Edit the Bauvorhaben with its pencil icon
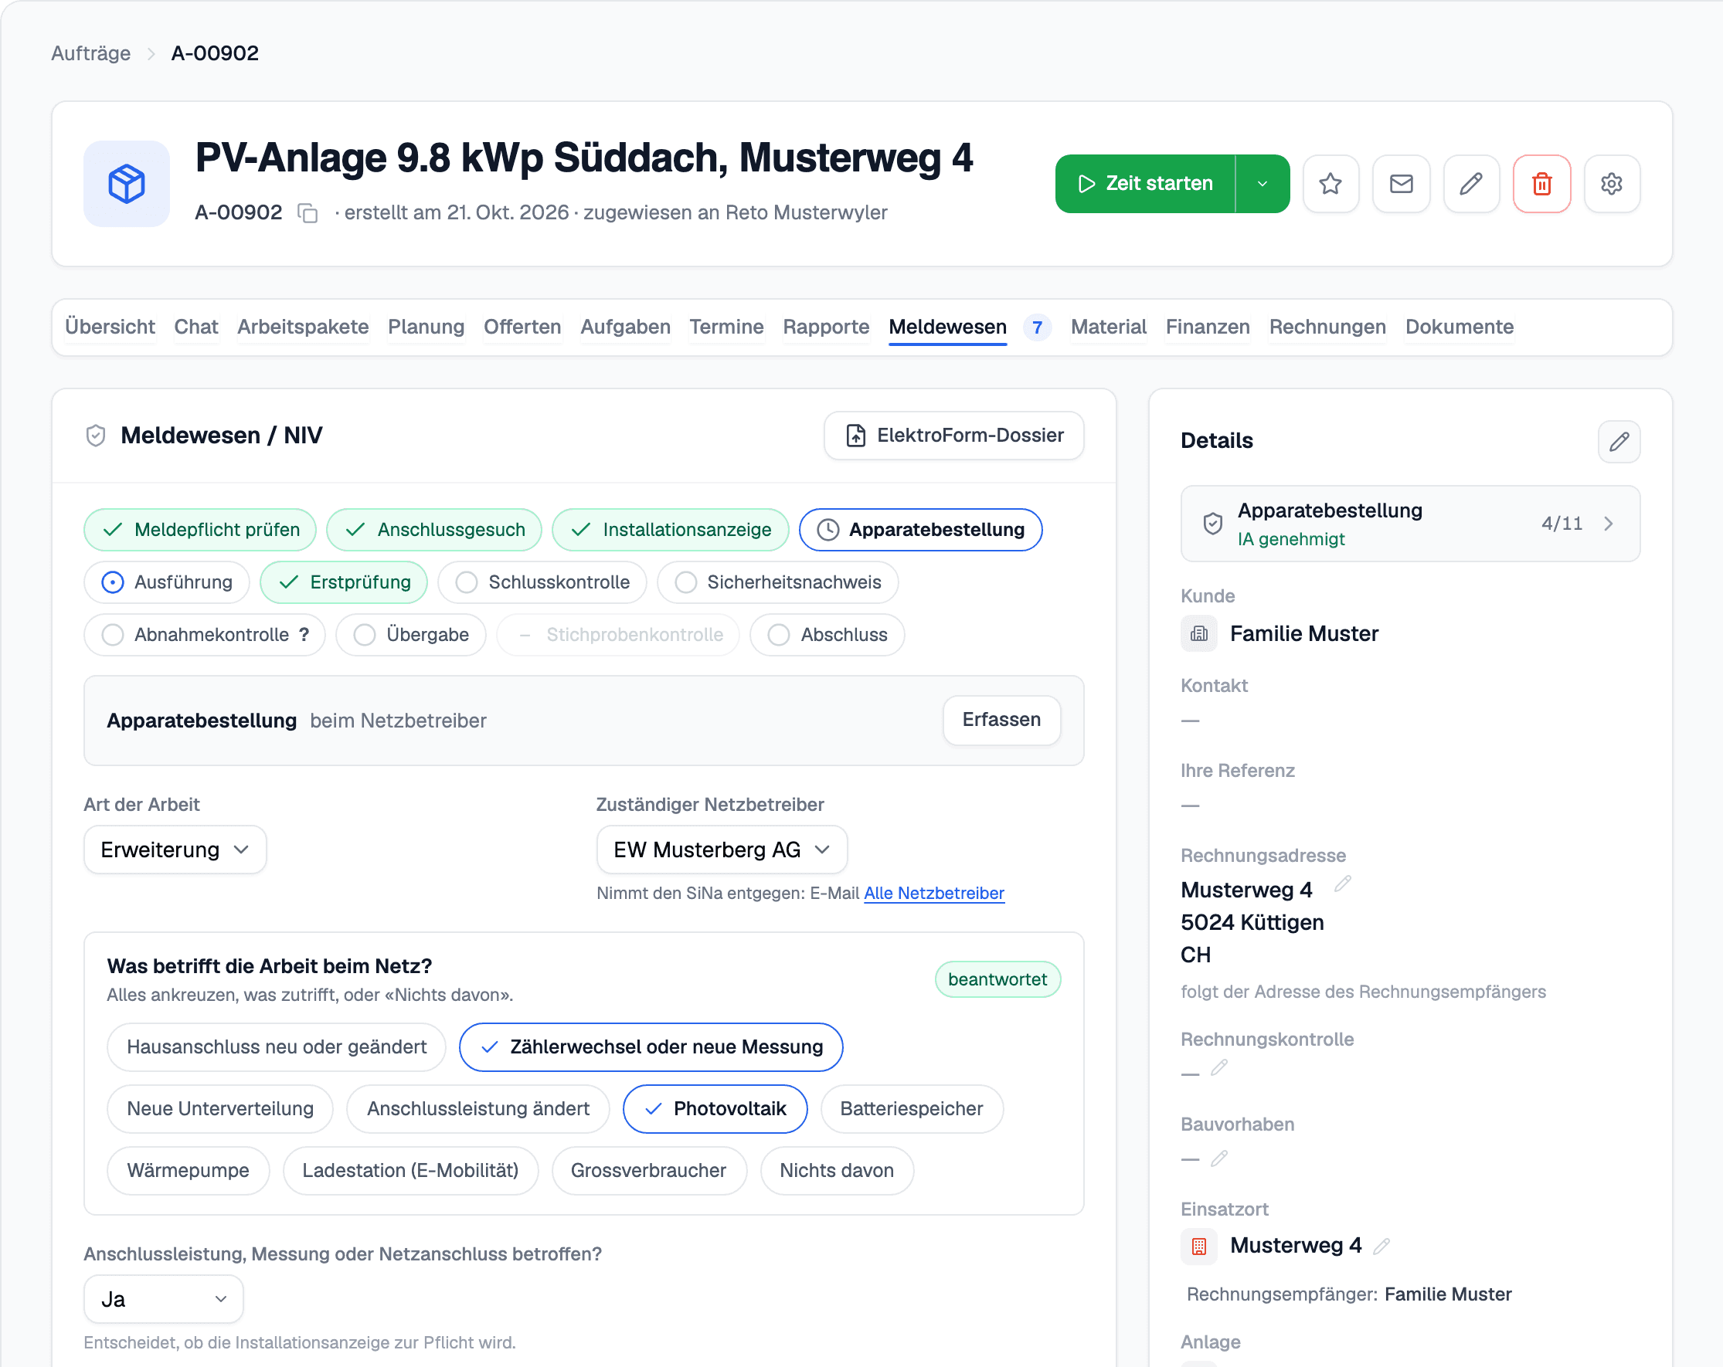The width and height of the screenshot is (1723, 1367). (1218, 1158)
